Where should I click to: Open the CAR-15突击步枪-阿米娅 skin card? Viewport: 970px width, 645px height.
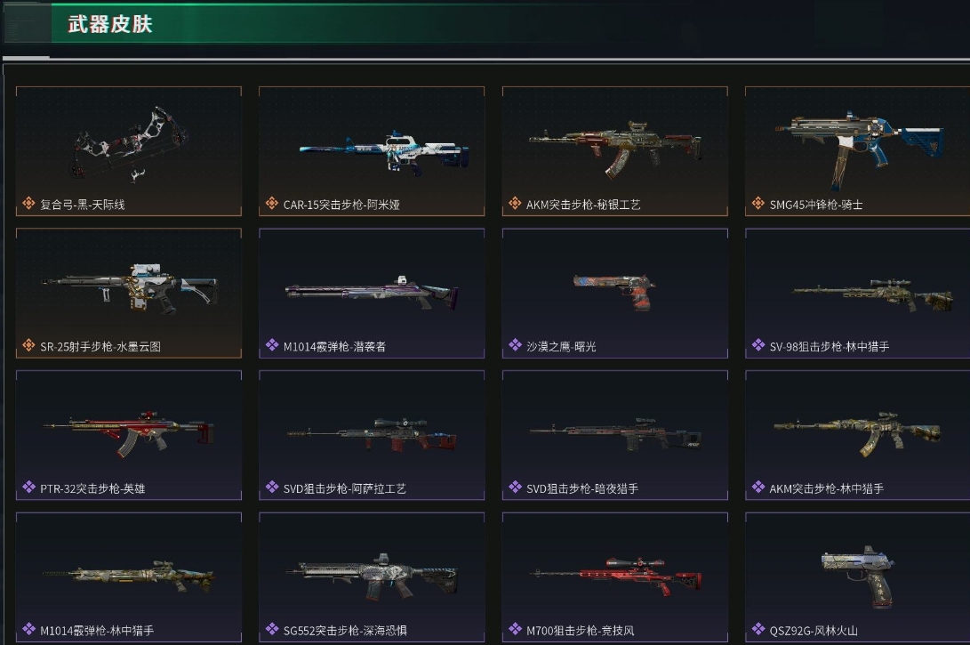tap(372, 151)
